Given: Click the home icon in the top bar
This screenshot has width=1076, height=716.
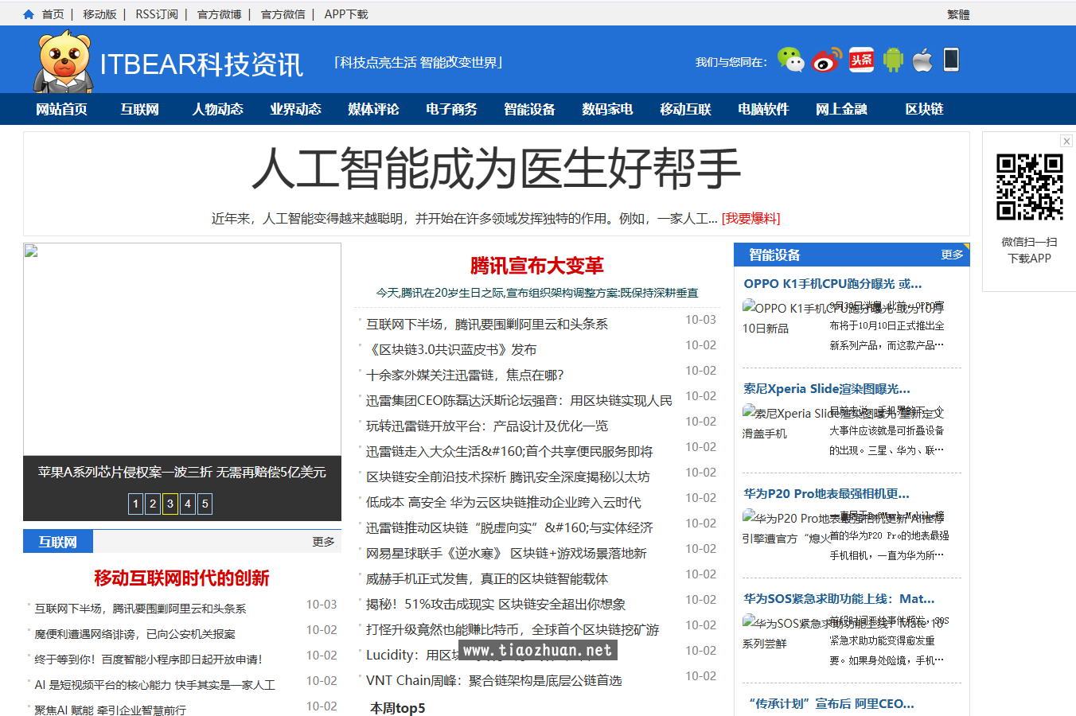Looking at the screenshot, I should tap(28, 14).
